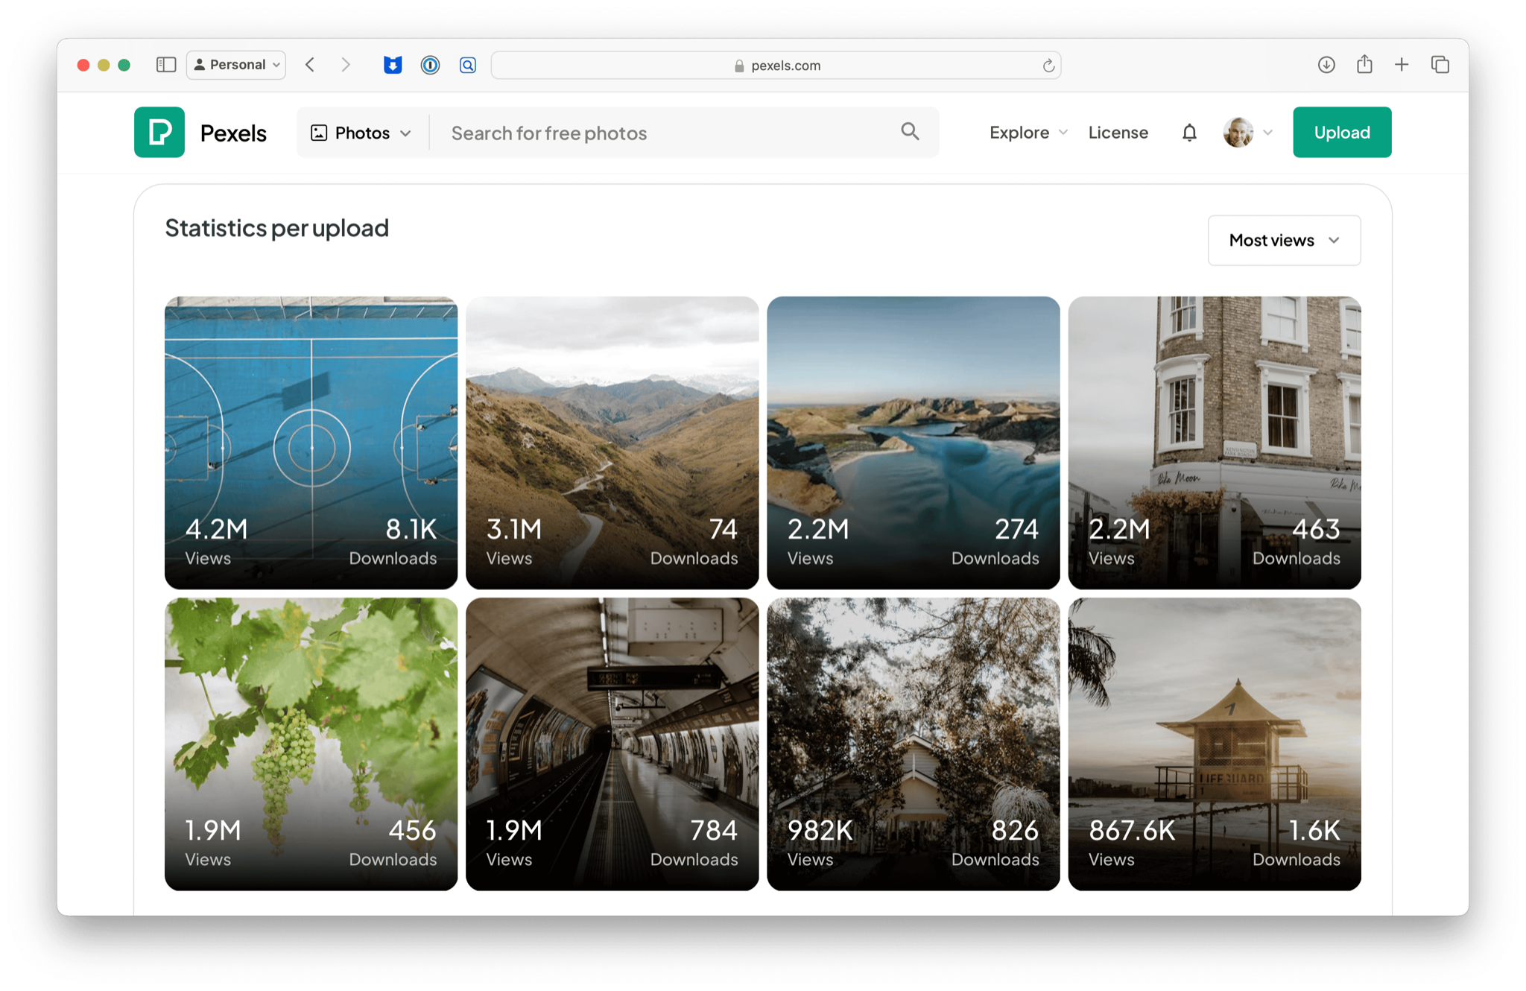
Task: Toggle the Safari sidebar icon
Action: coord(165,65)
